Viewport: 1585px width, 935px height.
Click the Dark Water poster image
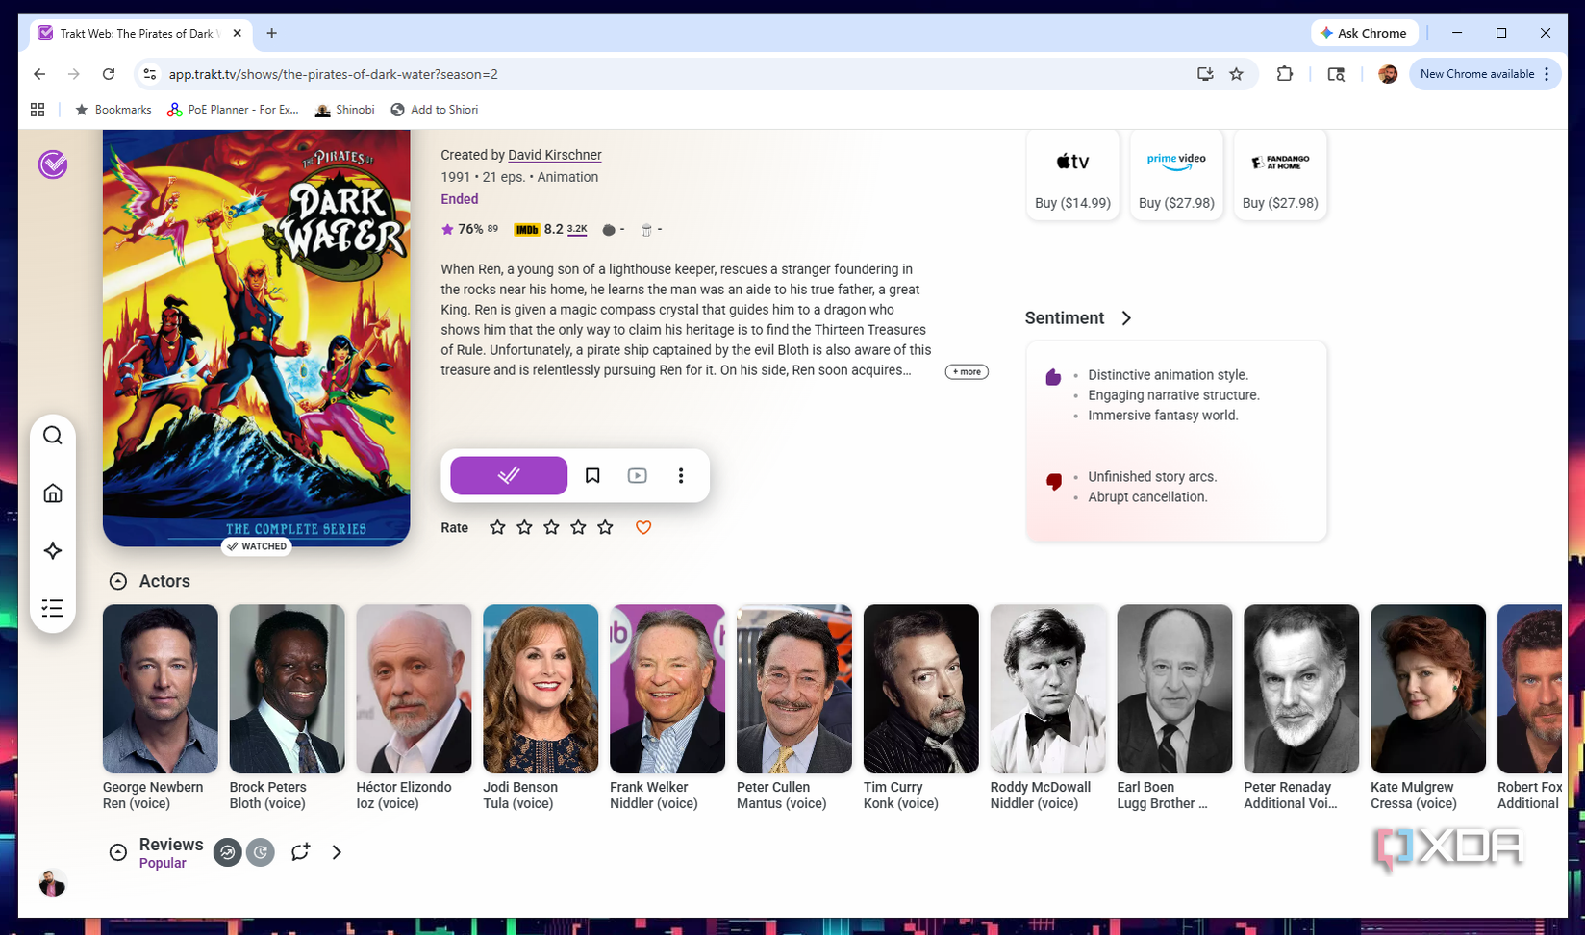point(257,339)
